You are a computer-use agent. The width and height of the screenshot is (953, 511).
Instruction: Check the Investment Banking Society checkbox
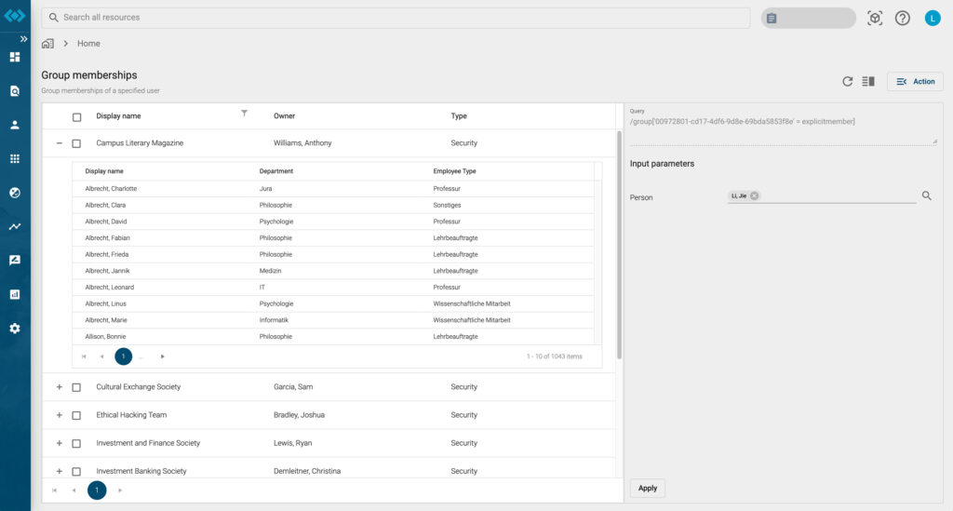click(x=76, y=472)
